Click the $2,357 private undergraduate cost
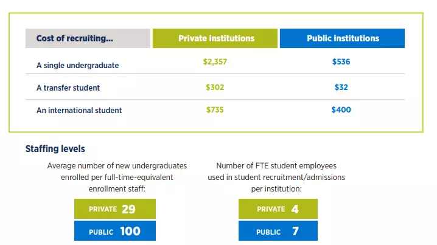This screenshot has width=437, height=245. [215, 62]
